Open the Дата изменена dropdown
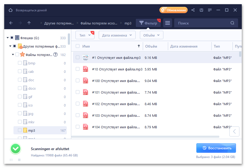 (x=117, y=35)
